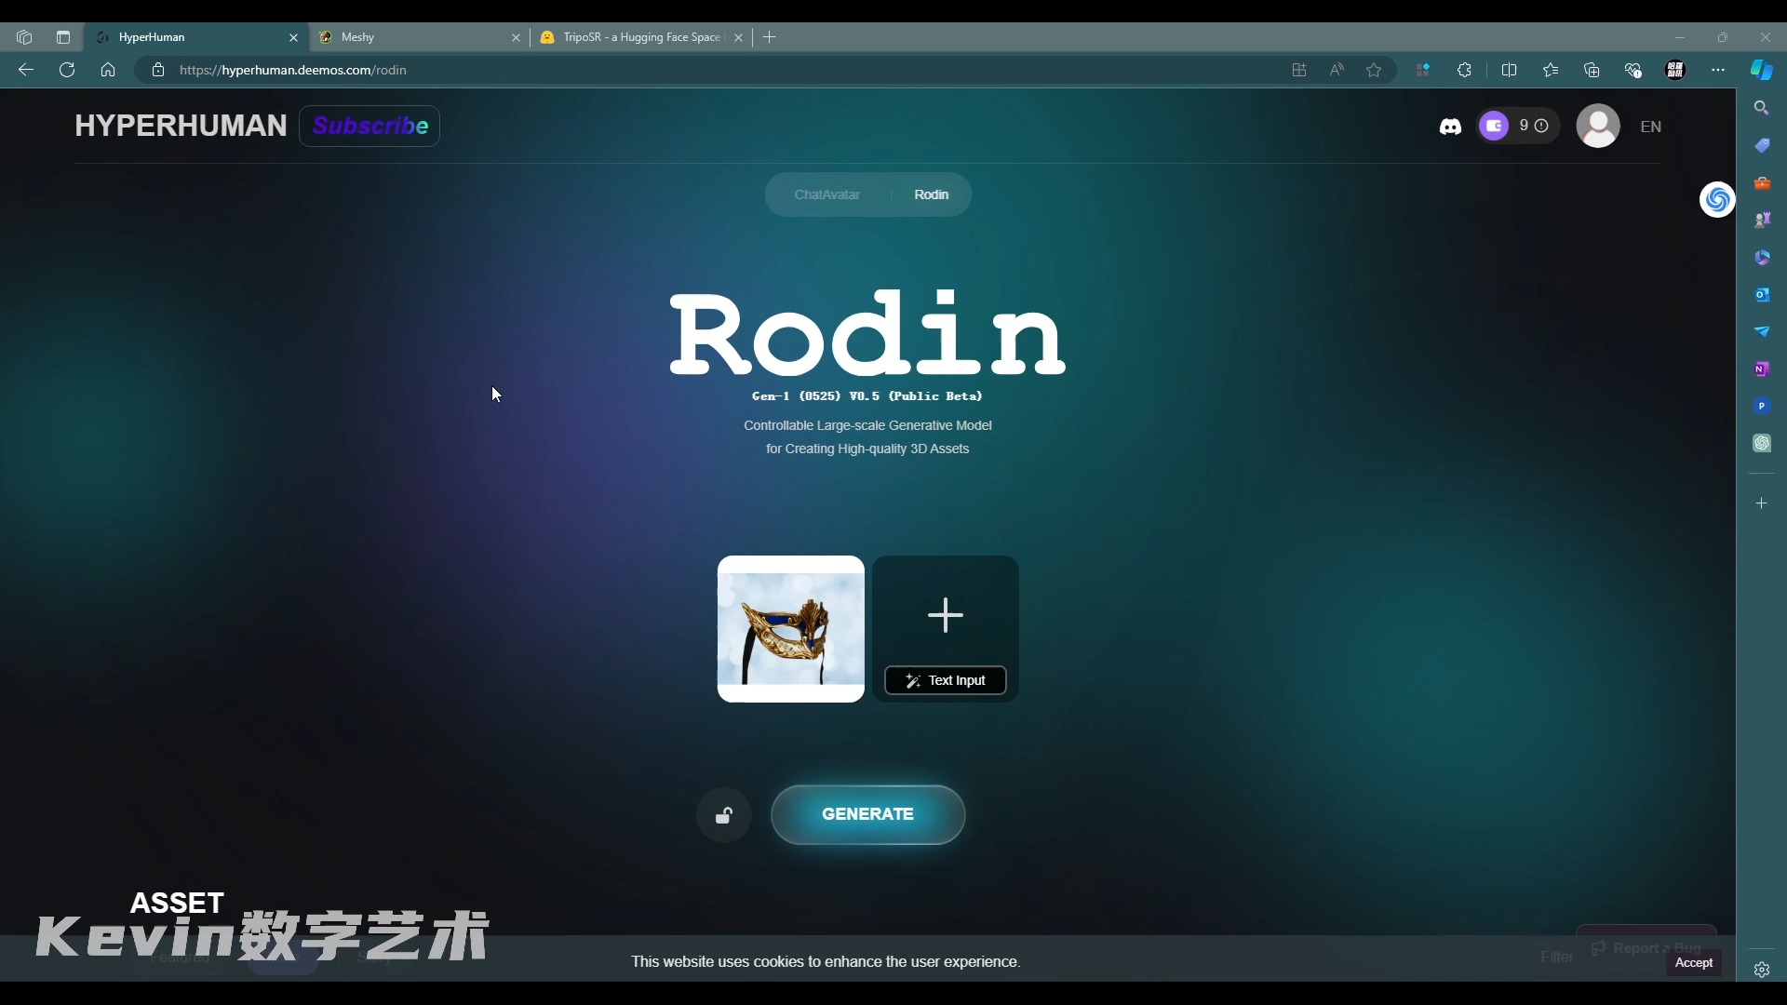This screenshot has width=1787, height=1005.
Task: Click the Accept cookies button
Action: coord(1694,961)
